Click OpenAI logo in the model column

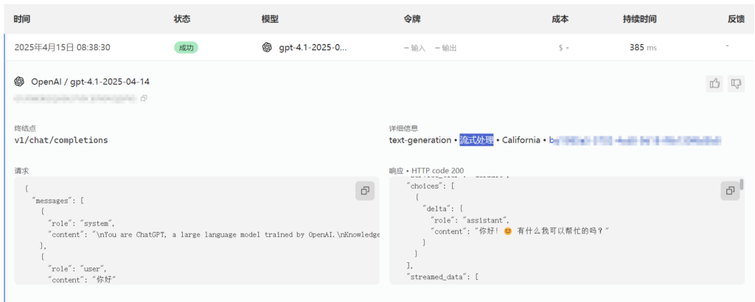pyautogui.click(x=267, y=48)
